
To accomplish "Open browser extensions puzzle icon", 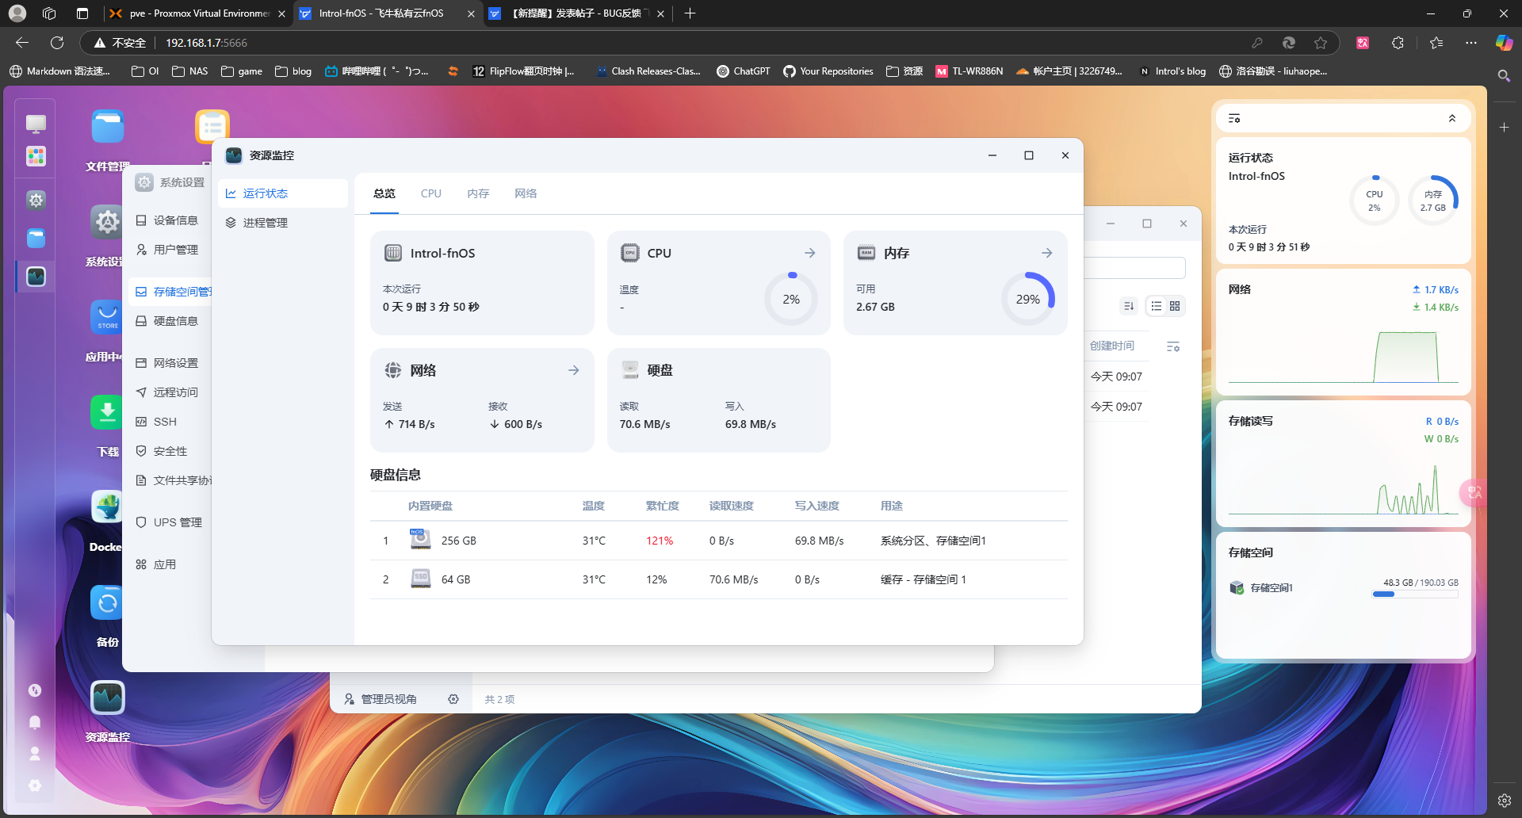I will [1398, 43].
